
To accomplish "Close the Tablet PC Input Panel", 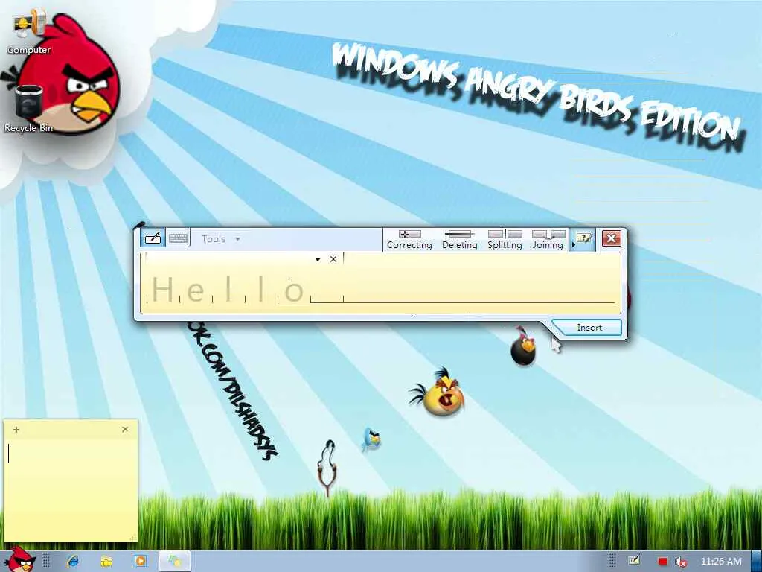I will click(611, 238).
